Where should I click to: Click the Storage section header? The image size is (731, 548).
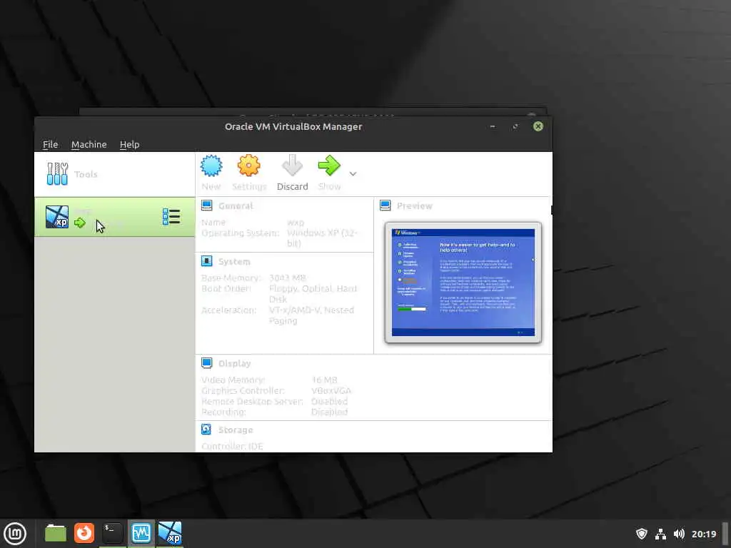(x=236, y=430)
